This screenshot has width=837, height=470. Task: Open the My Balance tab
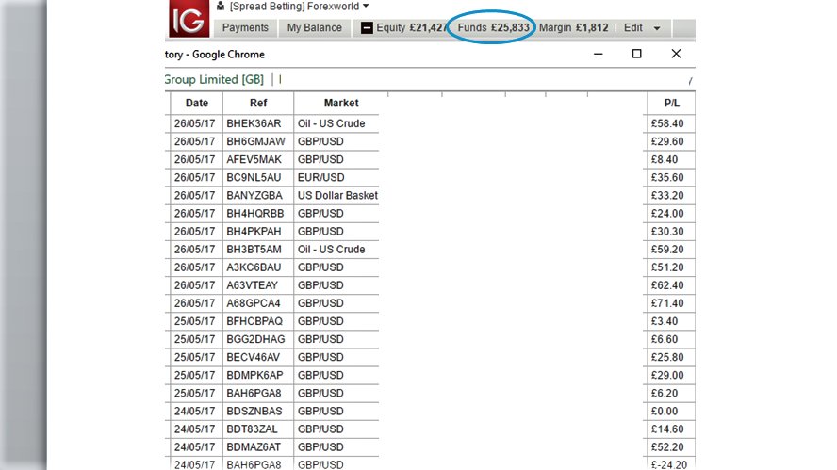pyautogui.click(x=315, y=27)
